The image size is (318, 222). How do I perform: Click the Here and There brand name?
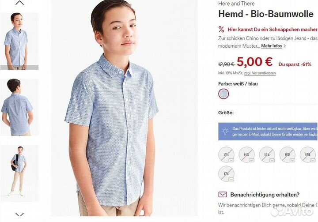tap(236, 4)
